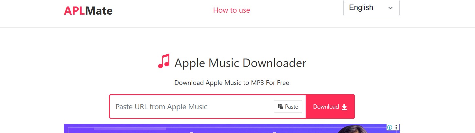Screen dimensions: 475x133
Task: Click the purple advertisement banner
Action: (232, 128)
